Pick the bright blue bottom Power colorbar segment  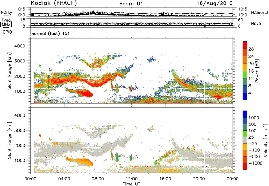tap(245, 96)
